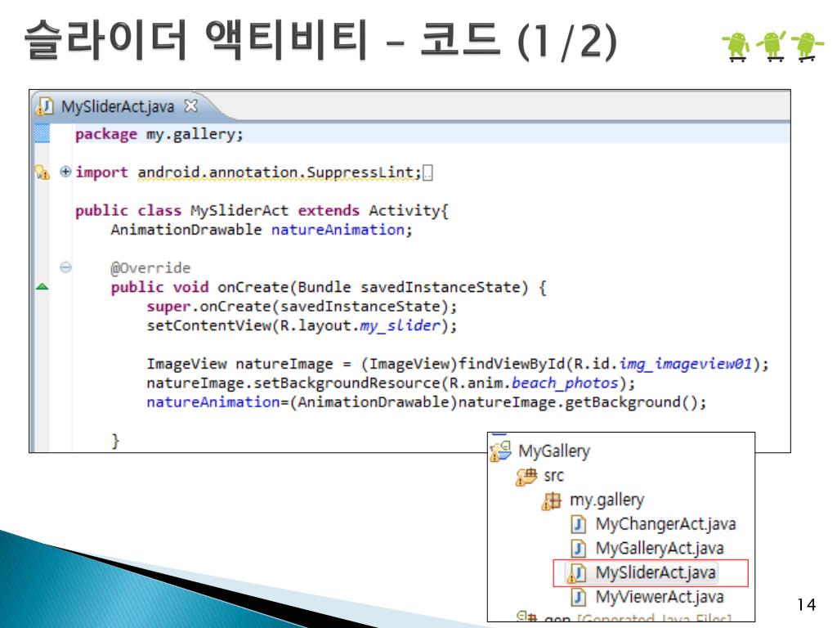Select the gen Generated Java Files folder
837x628 pixels.
(x=624, y=618)
